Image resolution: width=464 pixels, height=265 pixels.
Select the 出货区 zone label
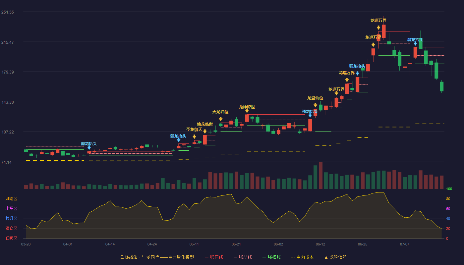pyautogui.click(x=12, y=209)
